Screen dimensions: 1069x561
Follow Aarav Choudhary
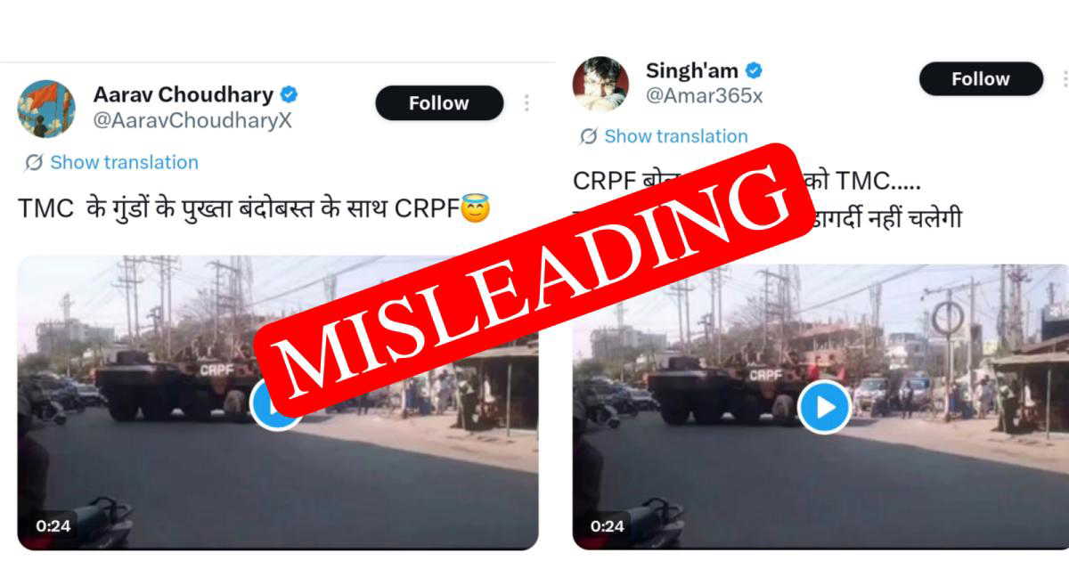click(439, 103)
